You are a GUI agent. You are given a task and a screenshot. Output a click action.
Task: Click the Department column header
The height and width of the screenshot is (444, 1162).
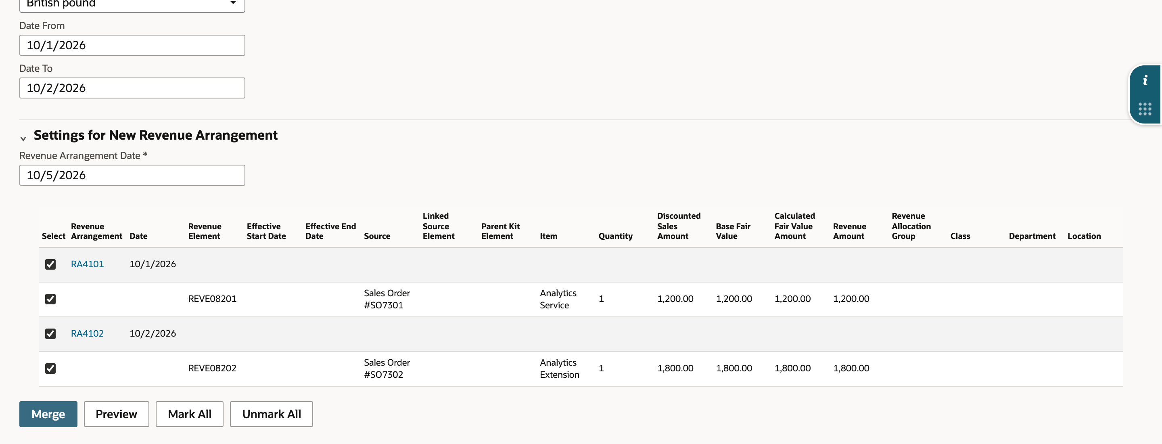(1032, 236)
